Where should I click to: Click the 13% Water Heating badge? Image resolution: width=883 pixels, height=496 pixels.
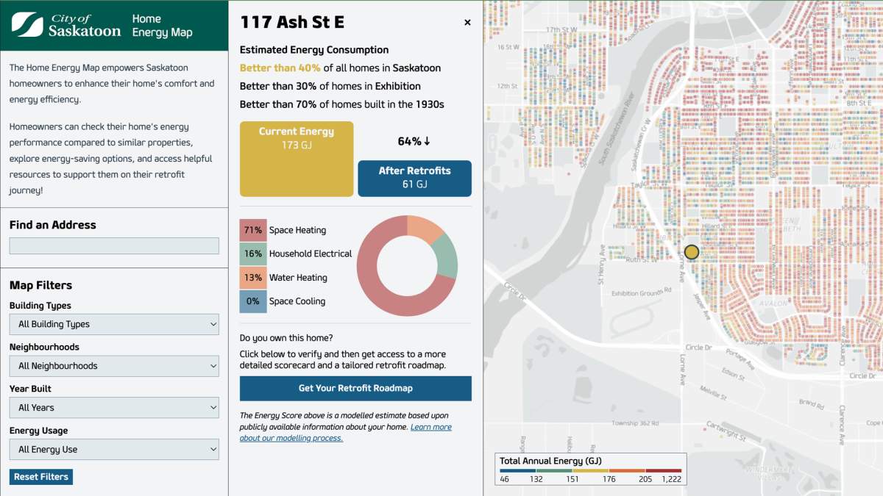[252, 277]
